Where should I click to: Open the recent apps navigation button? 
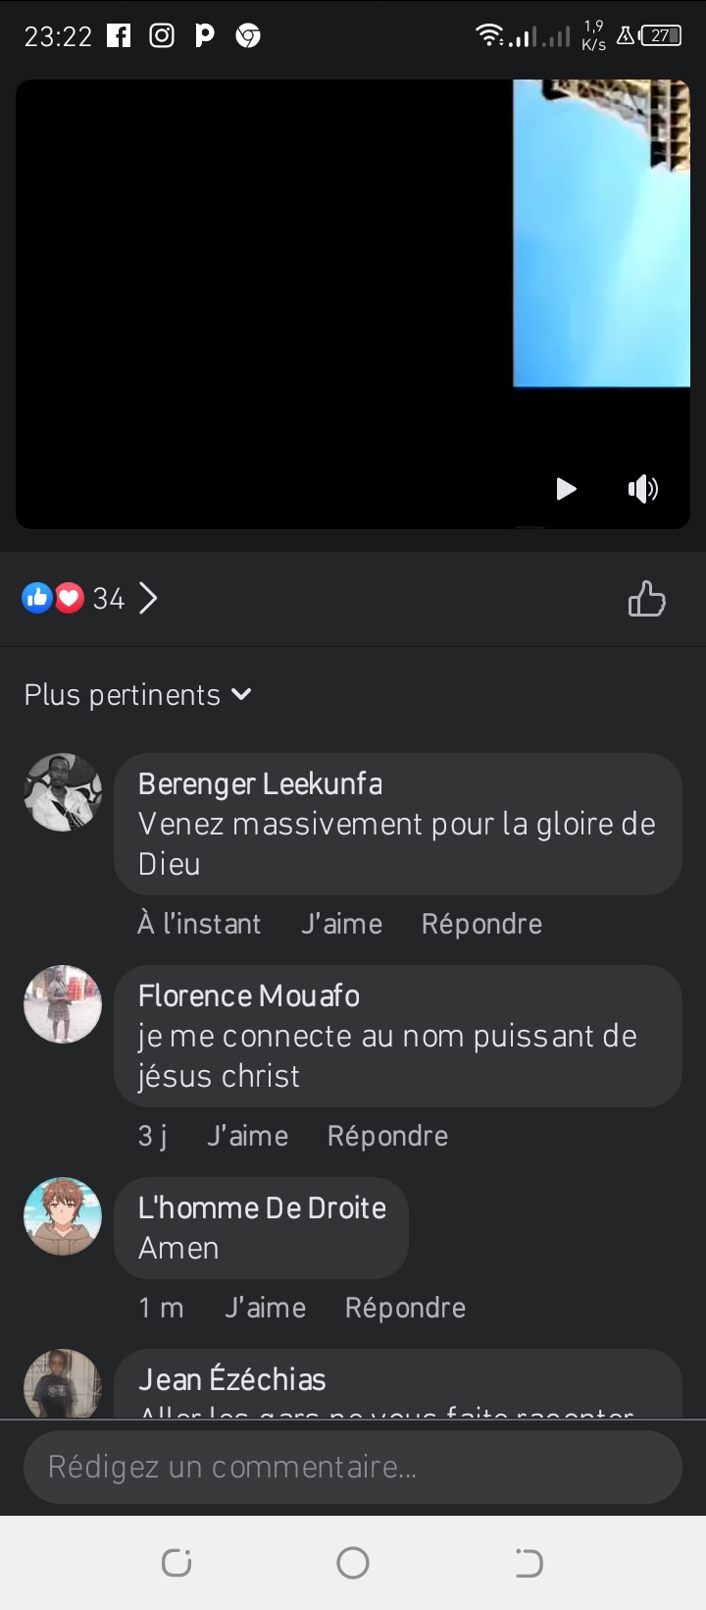[x=176, y=1562]
